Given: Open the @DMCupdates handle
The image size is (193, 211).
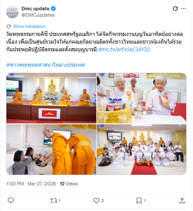Looking at the screenshot, I should pos(38,15).
